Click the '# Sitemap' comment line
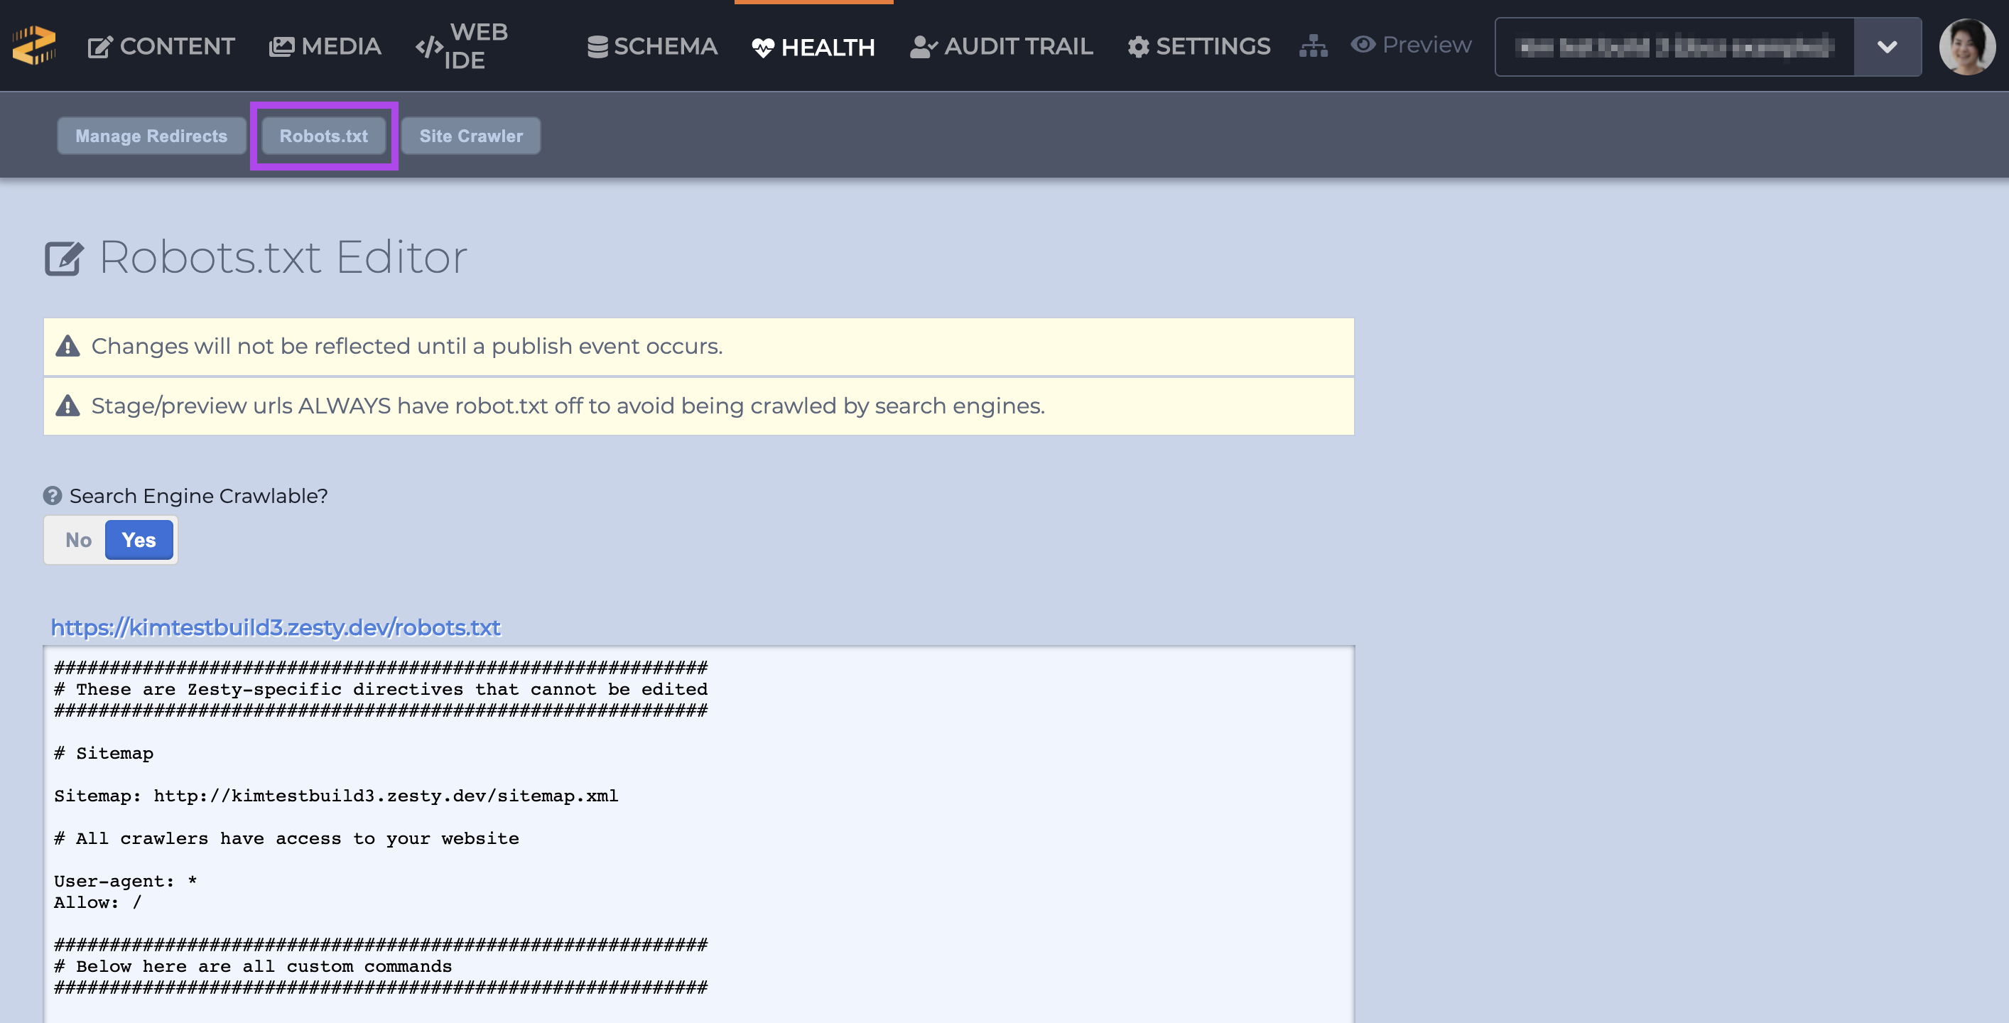 click(104, 753)
